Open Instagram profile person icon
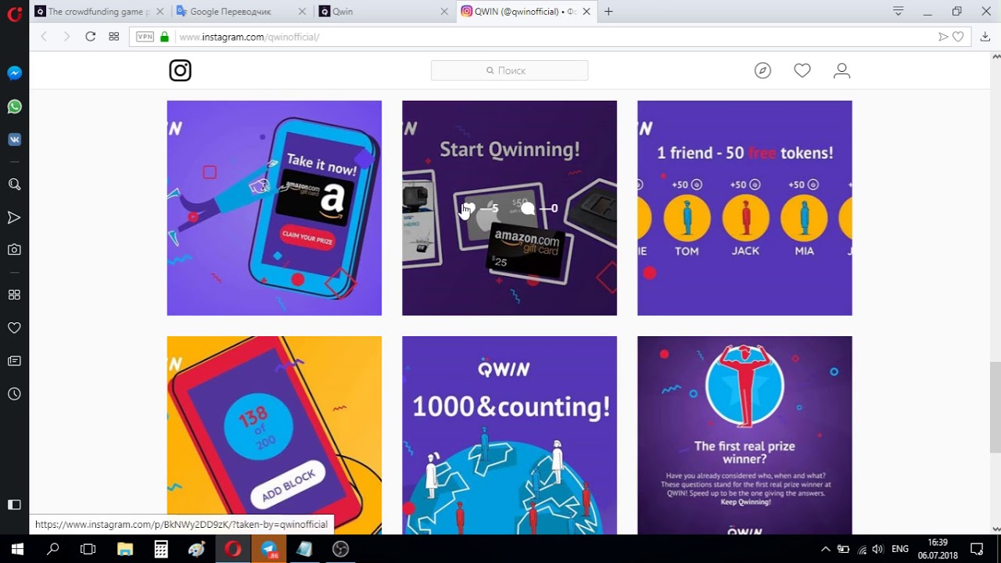The image size is (1001, 563). click(x=841, y=70)
